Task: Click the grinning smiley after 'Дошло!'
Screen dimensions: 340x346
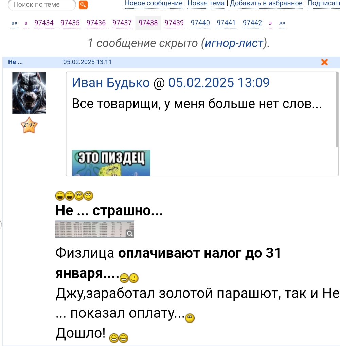Action: click(x=114, y=338)
